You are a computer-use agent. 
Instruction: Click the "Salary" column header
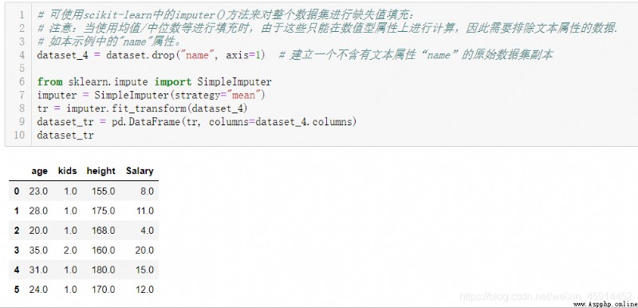140,171
